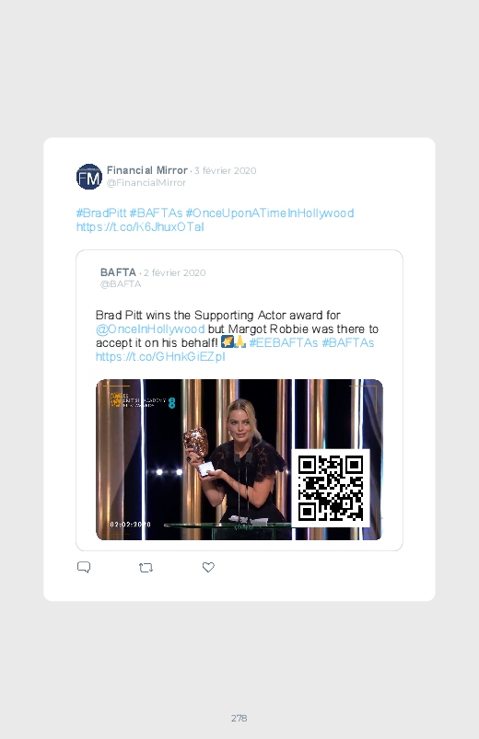Click the @FinancialMirror handle
479x739 pixels.
[146, 182]
